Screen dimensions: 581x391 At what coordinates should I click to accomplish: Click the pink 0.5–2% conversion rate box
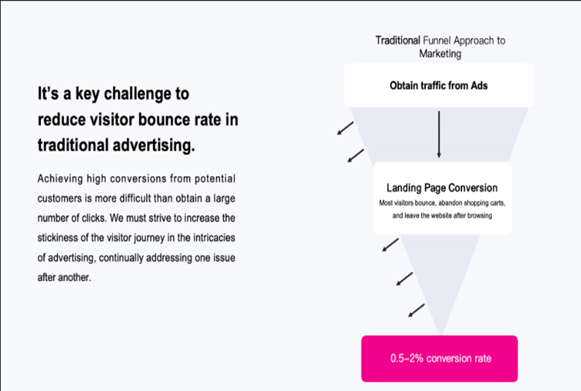click(439, 359)
